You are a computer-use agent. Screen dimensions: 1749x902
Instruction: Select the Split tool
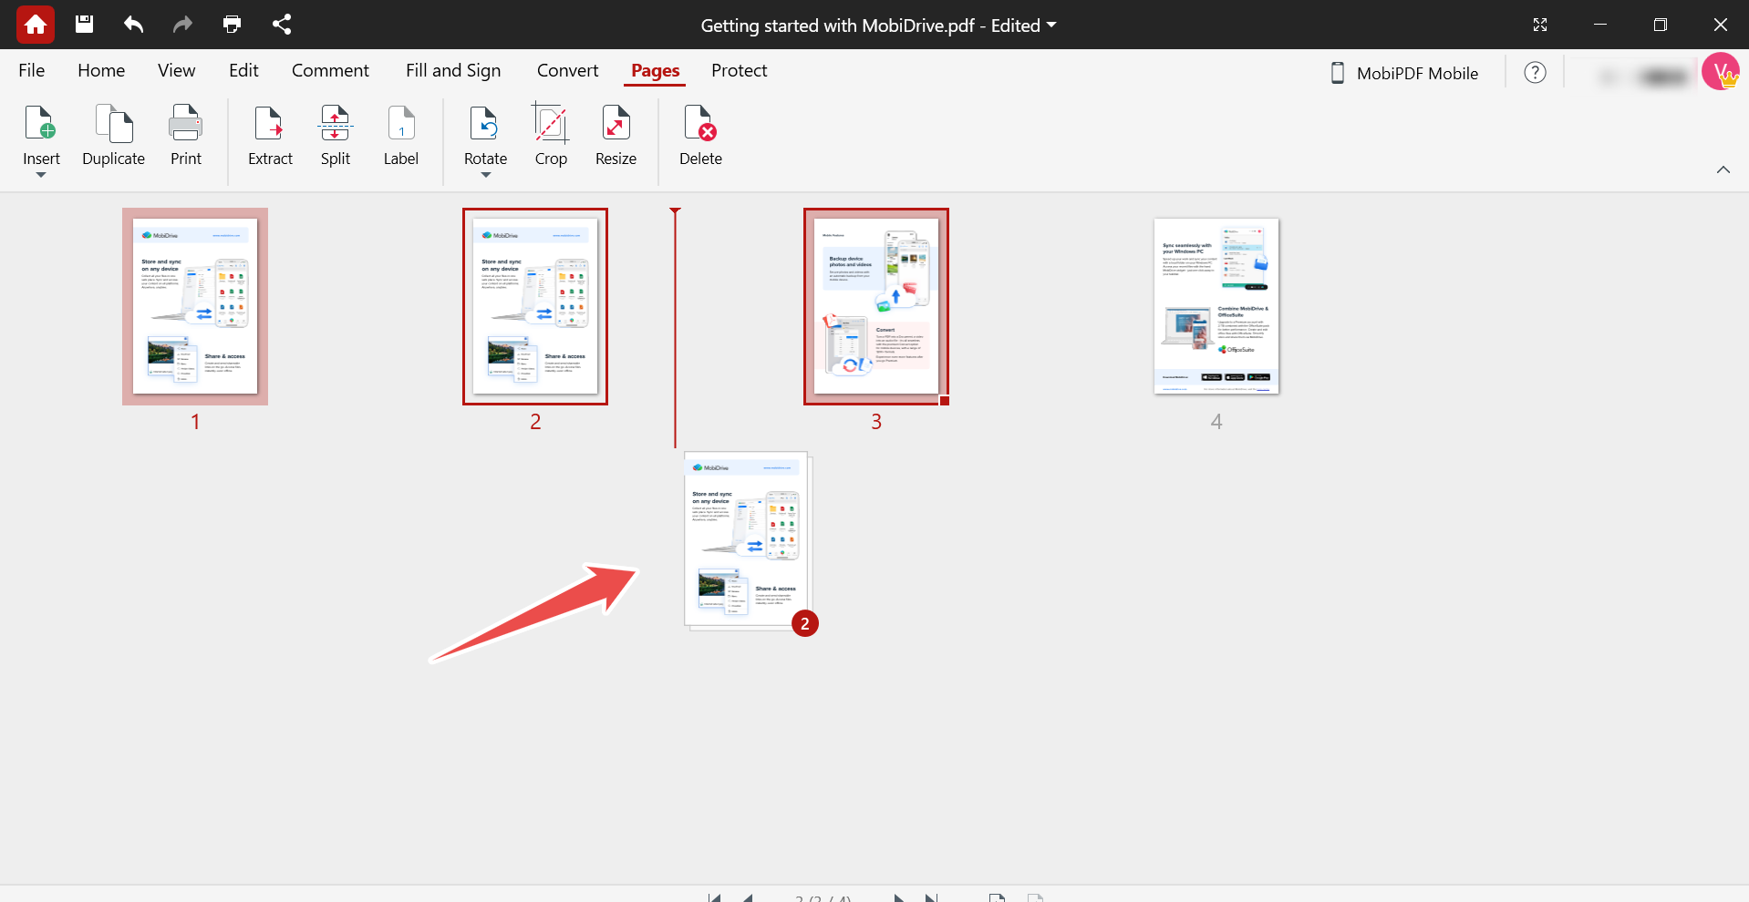(335, 137)
